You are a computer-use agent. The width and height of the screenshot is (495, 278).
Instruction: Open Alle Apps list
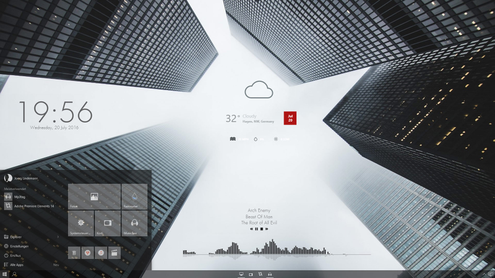[17, 265]
